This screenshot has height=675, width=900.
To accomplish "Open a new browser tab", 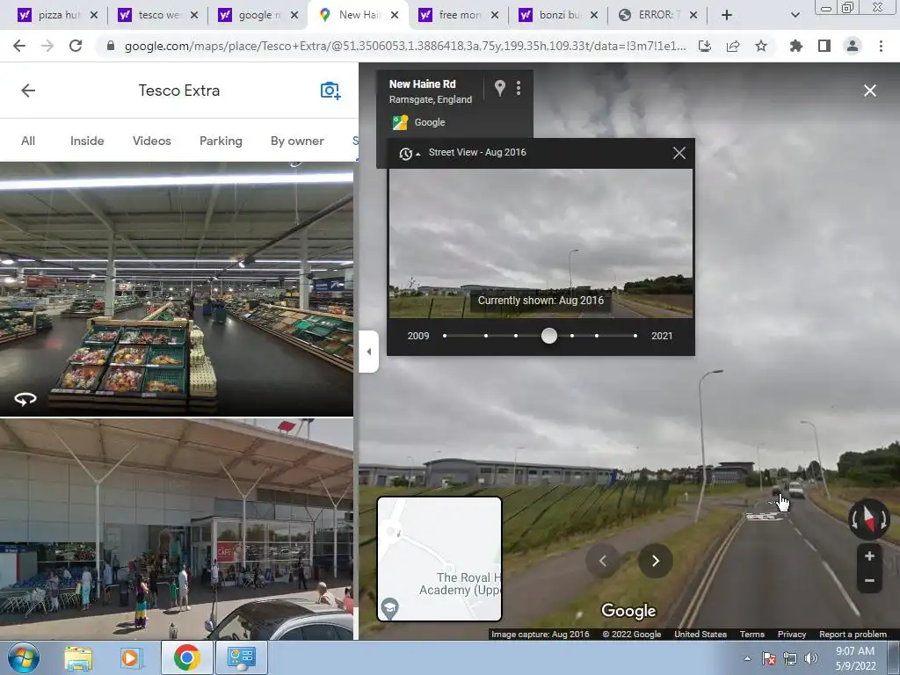I will (727, 15).
